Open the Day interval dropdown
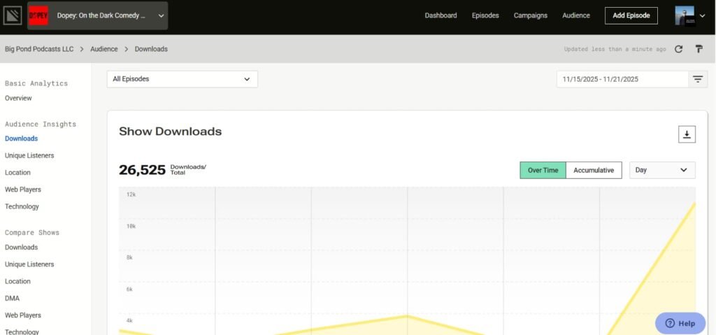Screen dimensions: 716x335 click(662, 170)
